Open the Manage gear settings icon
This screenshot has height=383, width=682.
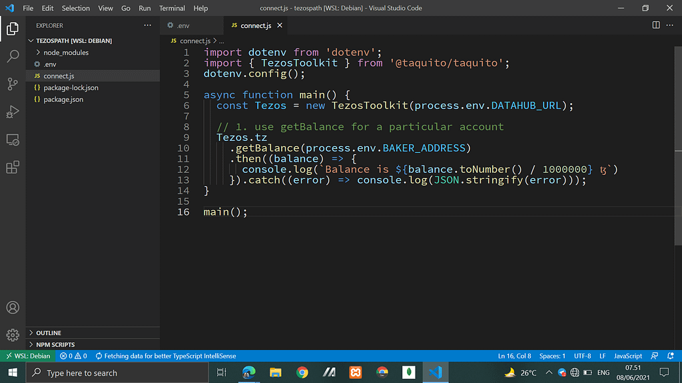click(x=13, y=335)
